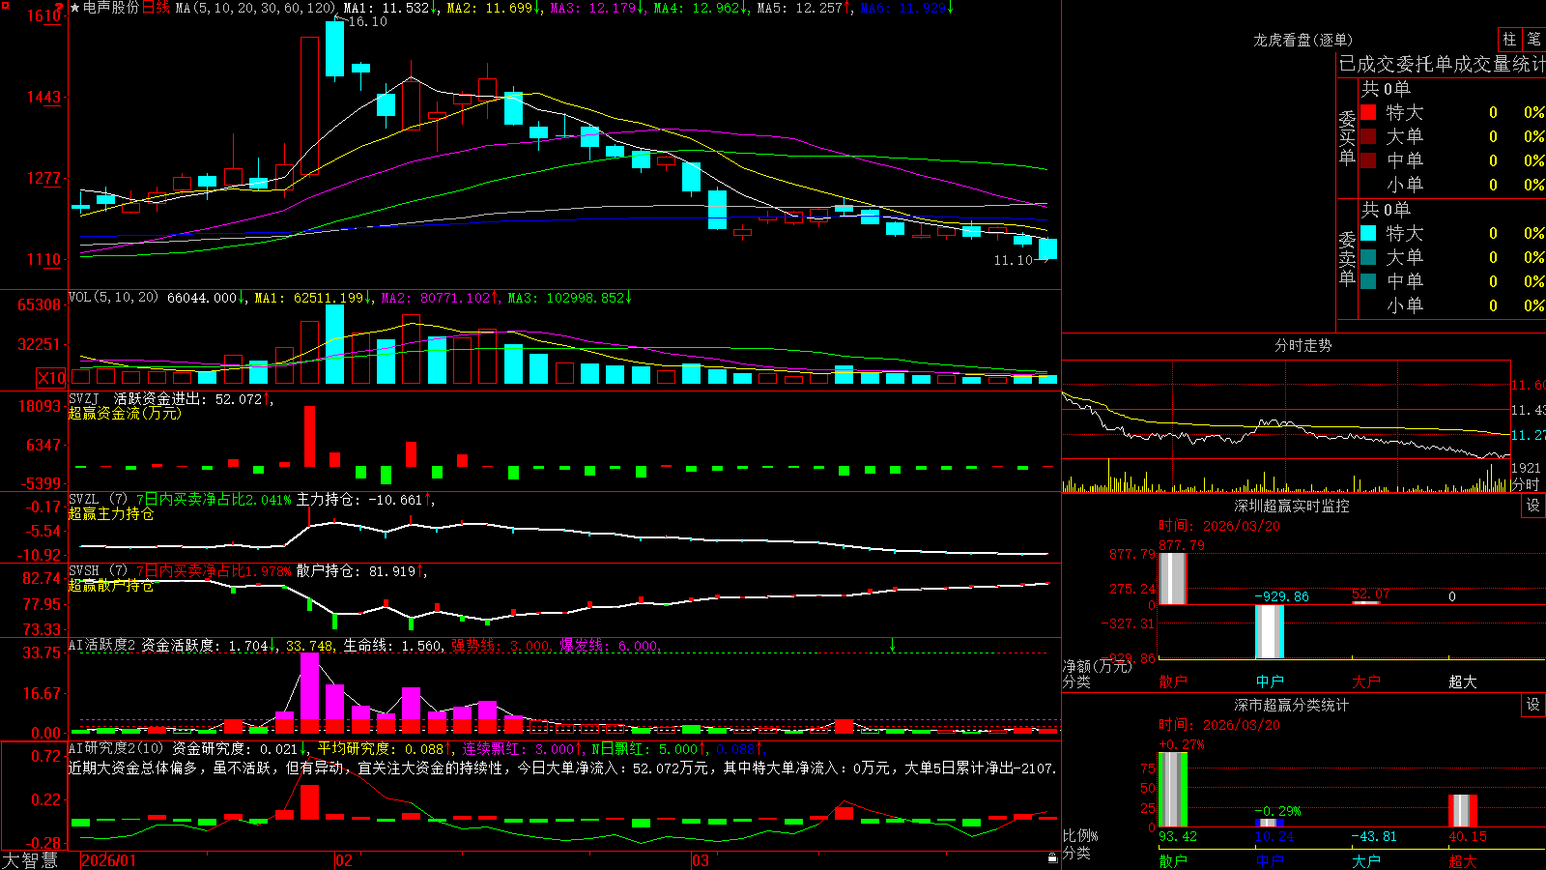Click 散户 category in 深圳超赢实时监控 chart
Screen dimensions: 1546x870
pyautogui.click(x=1173, y=681)
